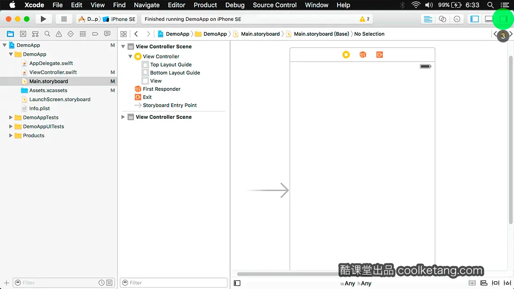Click the Exit dock icon in scene

point(380,55)
